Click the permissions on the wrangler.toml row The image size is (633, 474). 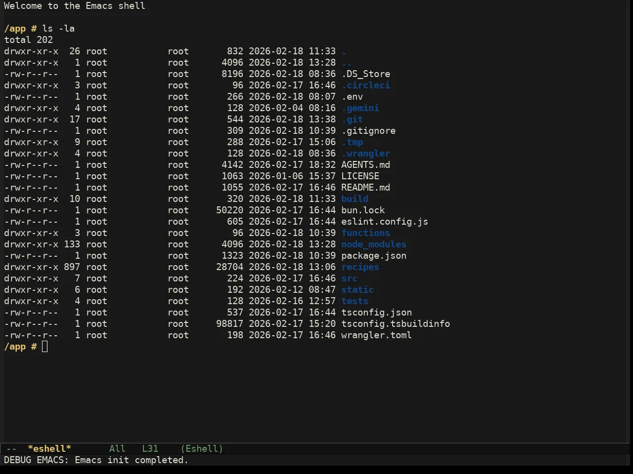[31, 335]
